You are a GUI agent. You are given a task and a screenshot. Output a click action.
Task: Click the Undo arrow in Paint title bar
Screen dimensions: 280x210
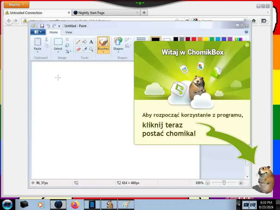coord(48,26)
